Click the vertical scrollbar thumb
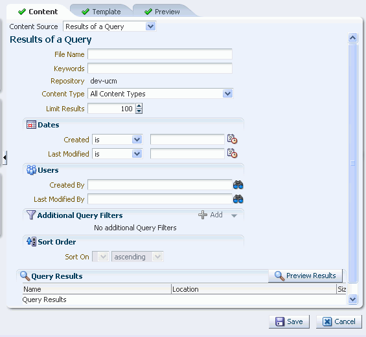The image size is (366, 337). click(352, 163)
